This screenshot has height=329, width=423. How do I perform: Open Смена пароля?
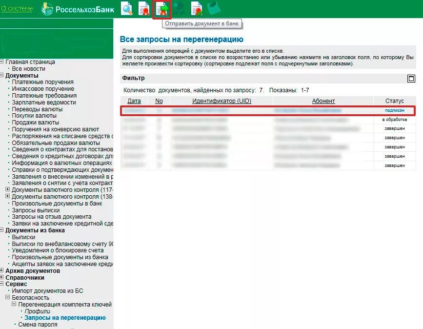click(38, 325)
